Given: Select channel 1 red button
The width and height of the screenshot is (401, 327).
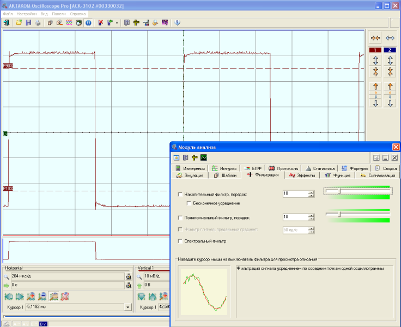Looking at the screenshot, I should [375, 50].
